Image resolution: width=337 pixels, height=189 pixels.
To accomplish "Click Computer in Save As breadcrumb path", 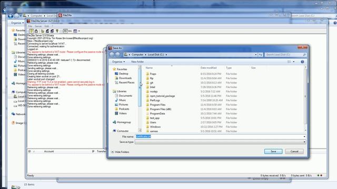I will click(137, 55).
